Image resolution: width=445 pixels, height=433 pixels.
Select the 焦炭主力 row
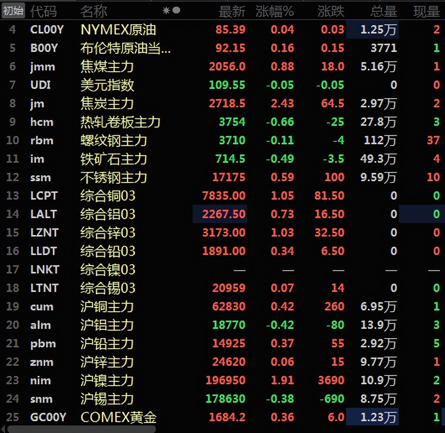222,103
